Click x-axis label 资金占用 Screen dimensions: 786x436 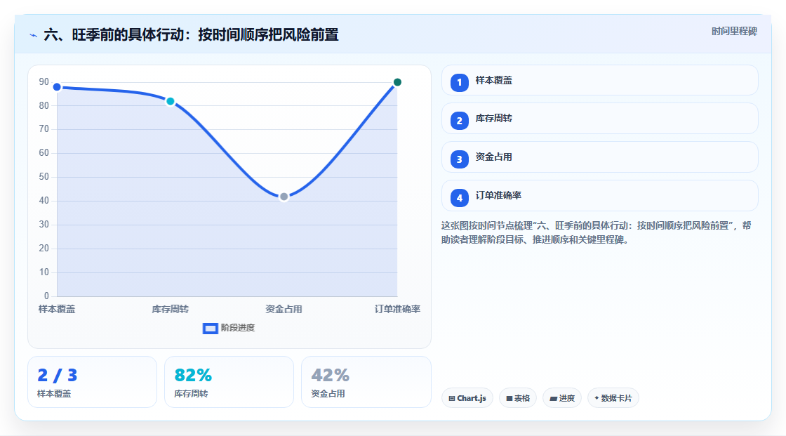tap(284, 309)
